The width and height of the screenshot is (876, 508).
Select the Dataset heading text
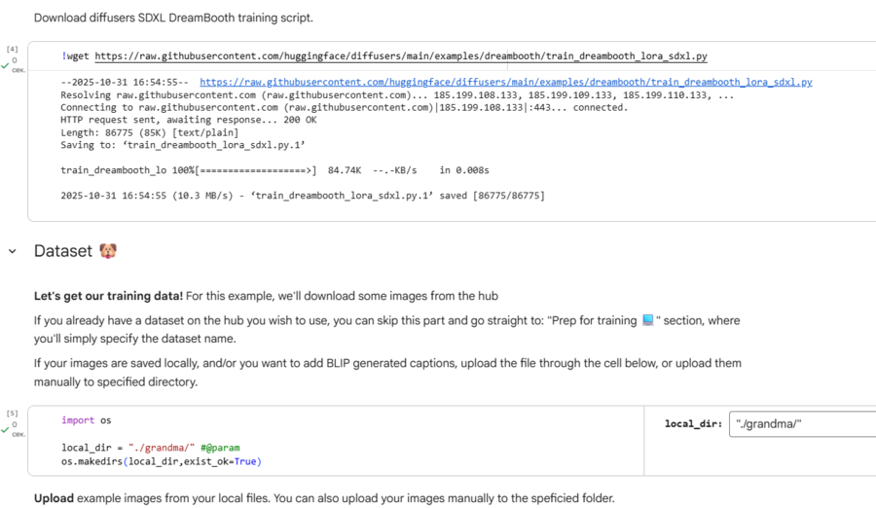click(63, 251)
